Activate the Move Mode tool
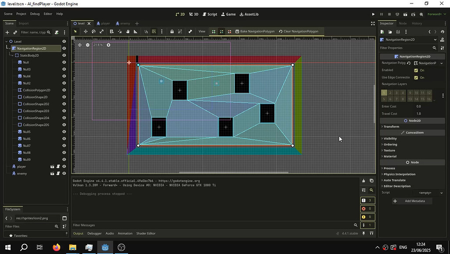This screenshot has width=450, height=254. pos(86,31)
